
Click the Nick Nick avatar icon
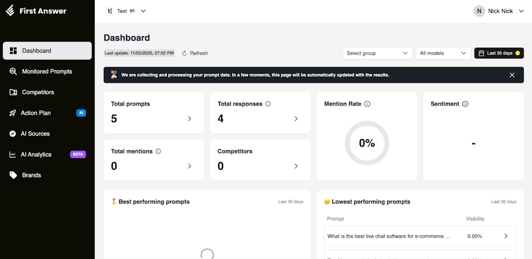coord(479,11)
